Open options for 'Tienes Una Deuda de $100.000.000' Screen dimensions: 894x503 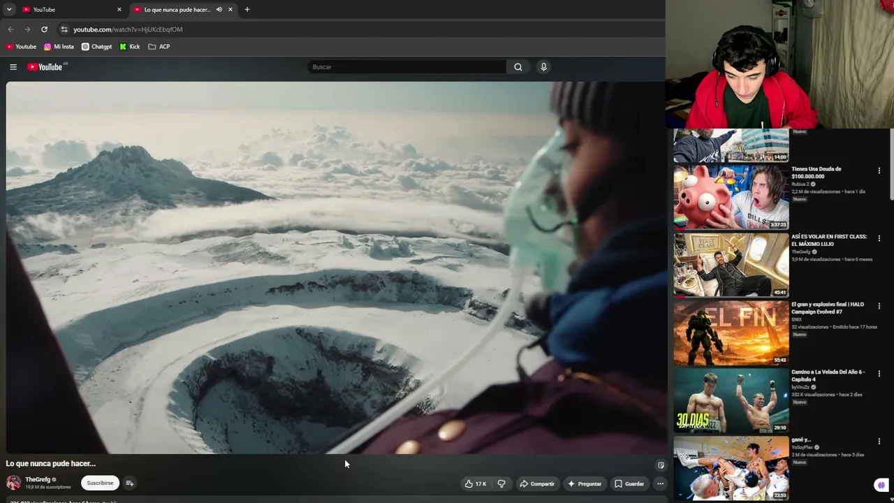point(879,170)
